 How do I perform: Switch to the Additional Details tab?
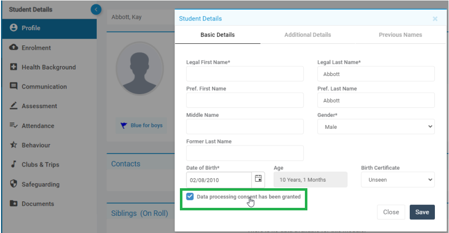[307, 35]
